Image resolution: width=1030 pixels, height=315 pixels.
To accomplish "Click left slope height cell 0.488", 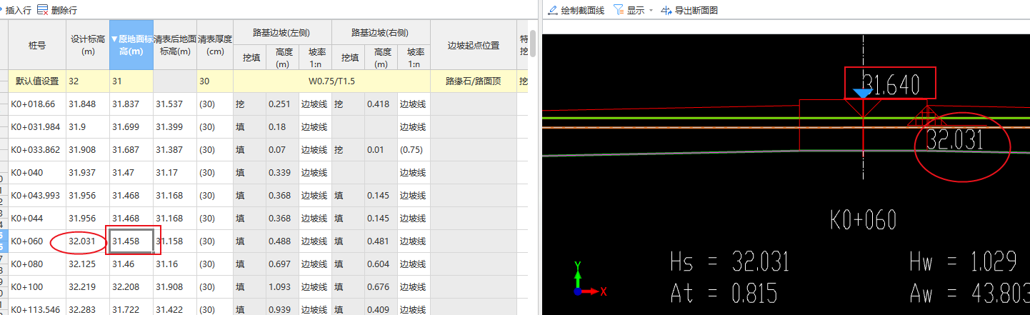I will 282,241.
